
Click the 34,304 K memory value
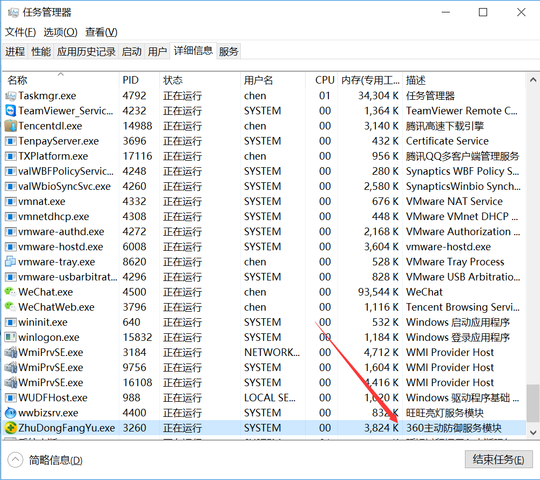(x=378, y=95)
